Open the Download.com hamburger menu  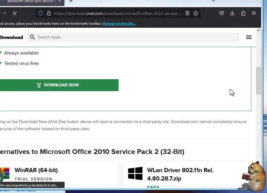coord(249,37)
